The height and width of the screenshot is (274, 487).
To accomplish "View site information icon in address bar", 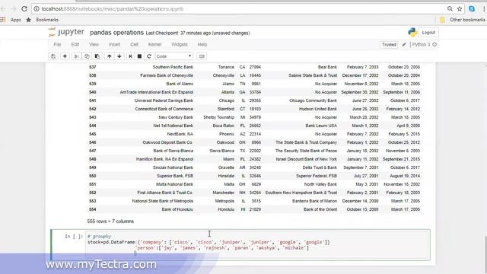I will tap(37, 8).
